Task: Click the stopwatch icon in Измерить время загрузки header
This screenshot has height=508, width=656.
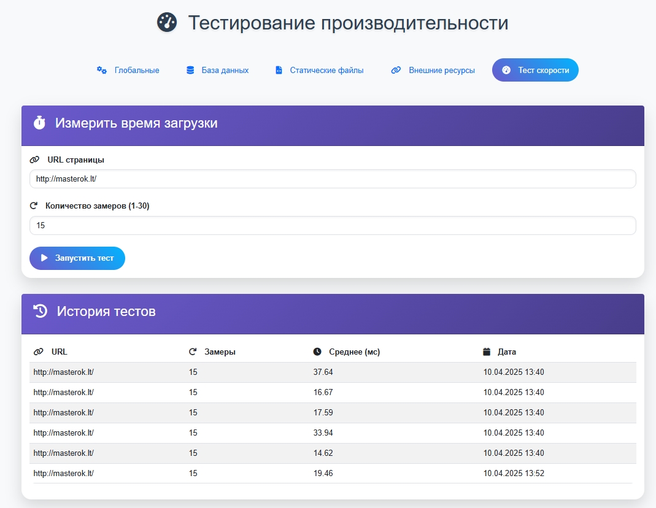Action: tap(41, 123)
